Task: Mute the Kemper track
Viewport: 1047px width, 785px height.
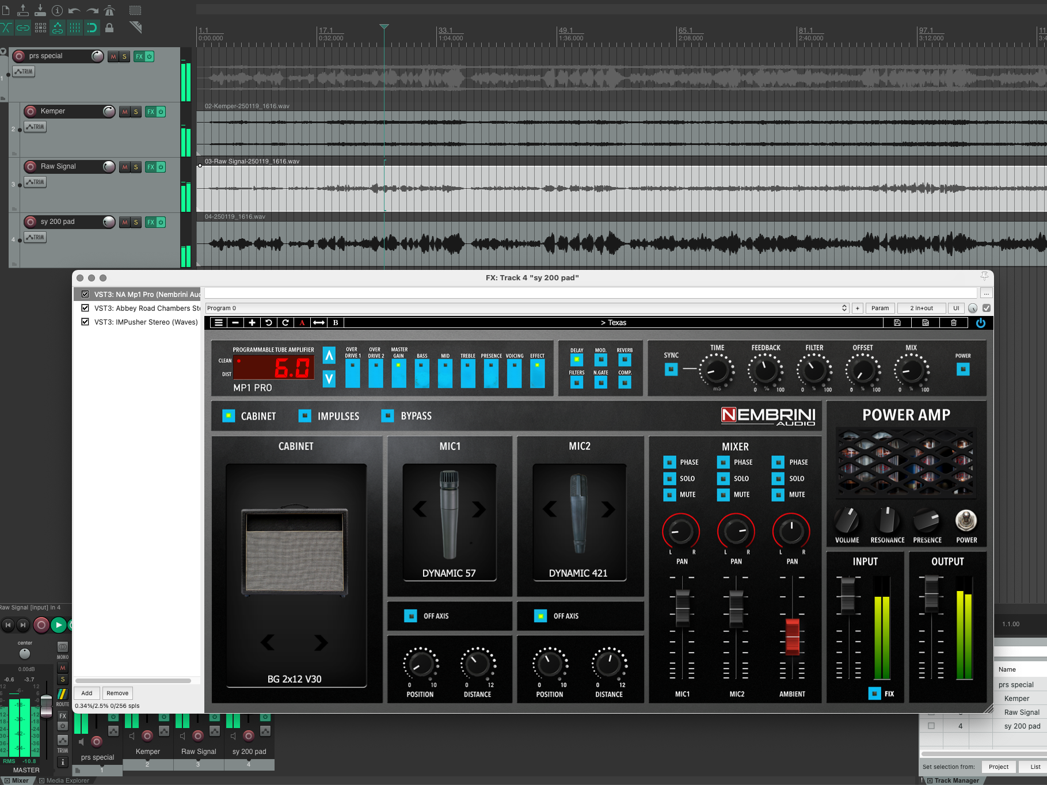Action: tap(125, 112)
